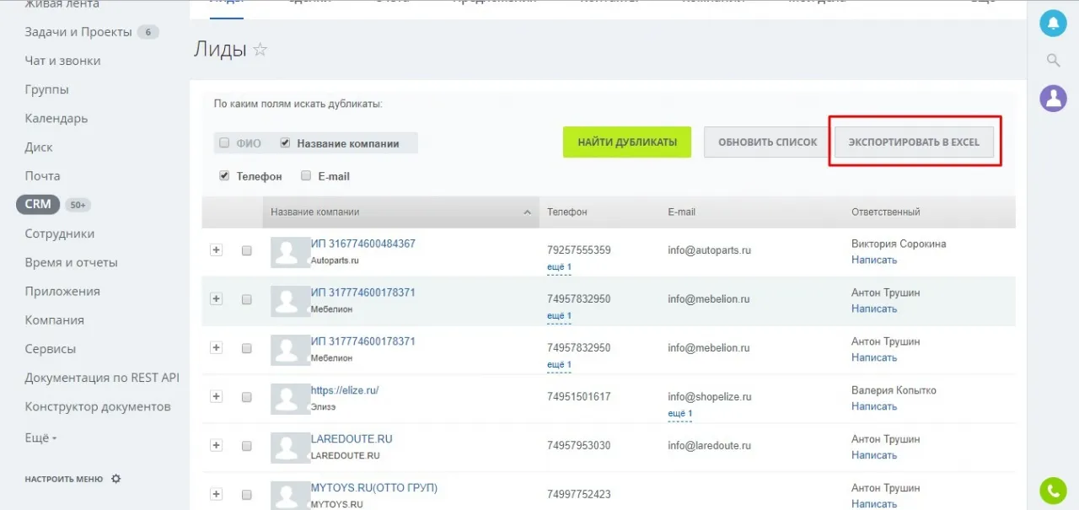The image size is (1079, 510).
Task: Select the checkbox for the Autoparts.ru row
Action: pyautogui.click(x=247, y=251)
